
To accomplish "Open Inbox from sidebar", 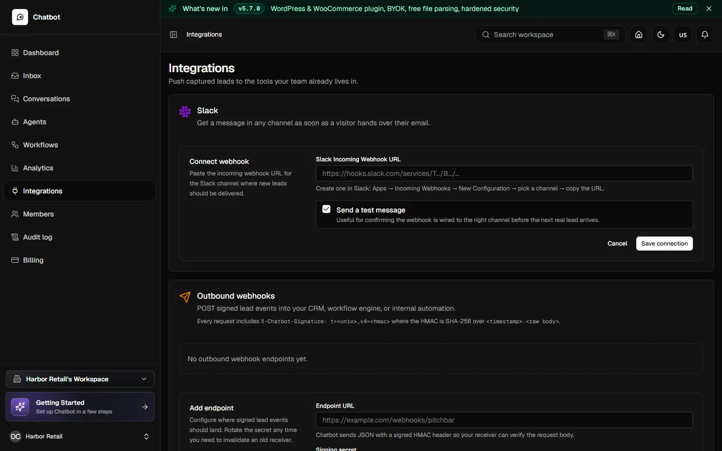I will tap(80, 76).
